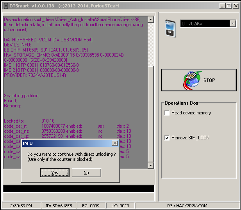Click the globe icon on STOP button

[192, 80]
